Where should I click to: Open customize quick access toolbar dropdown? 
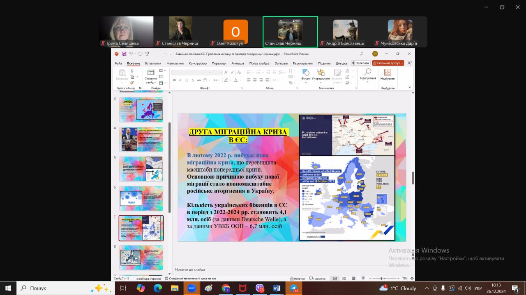(x=170, y=54)
